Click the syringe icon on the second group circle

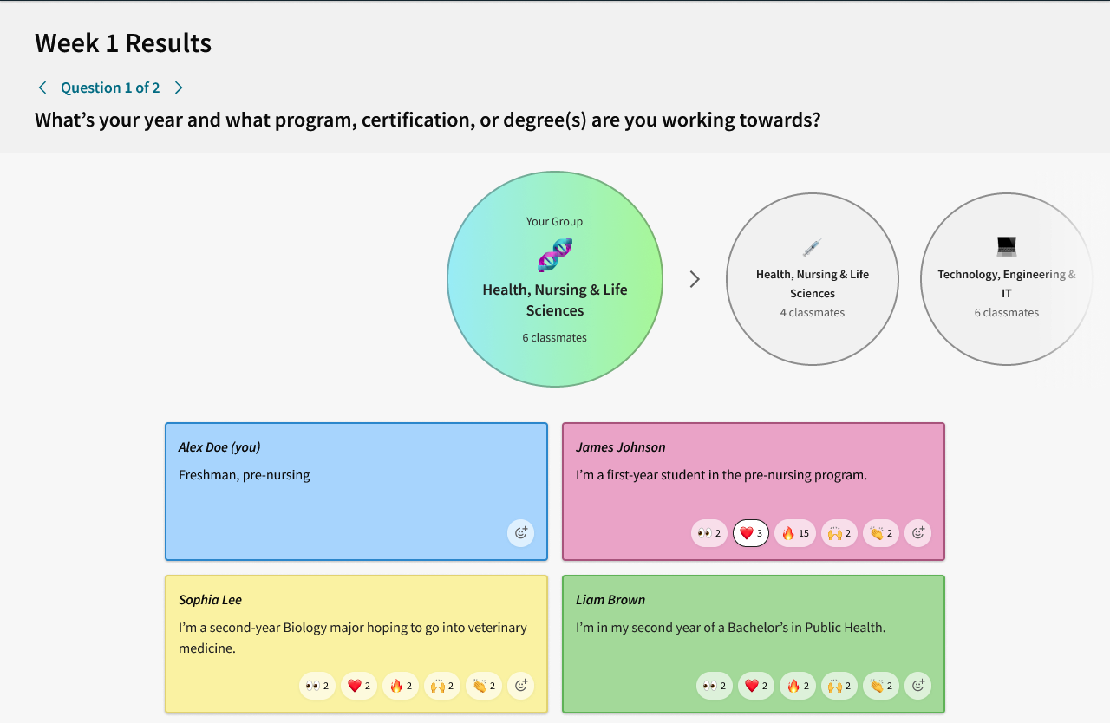812,245
